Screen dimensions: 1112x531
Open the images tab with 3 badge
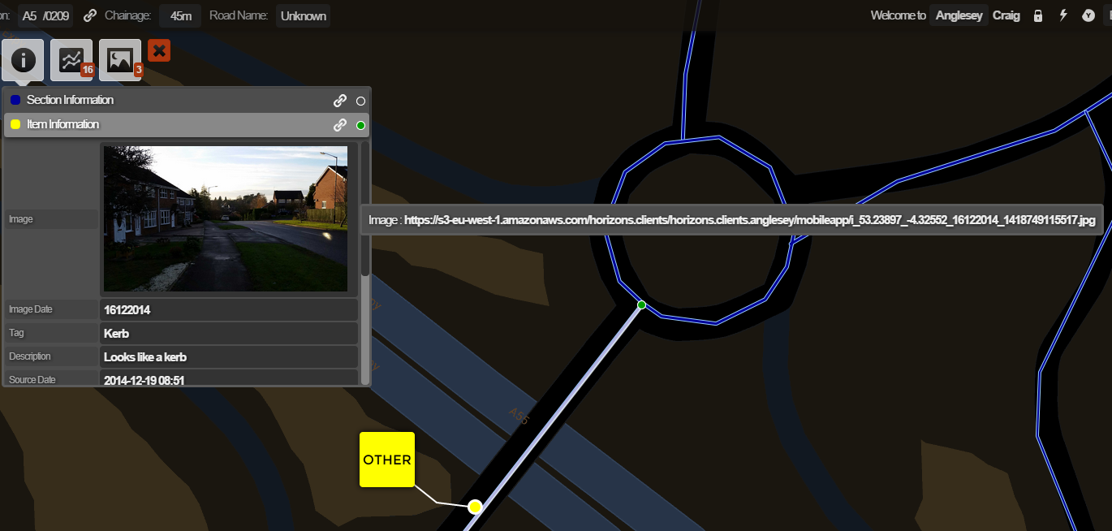[x=120, y=60]
